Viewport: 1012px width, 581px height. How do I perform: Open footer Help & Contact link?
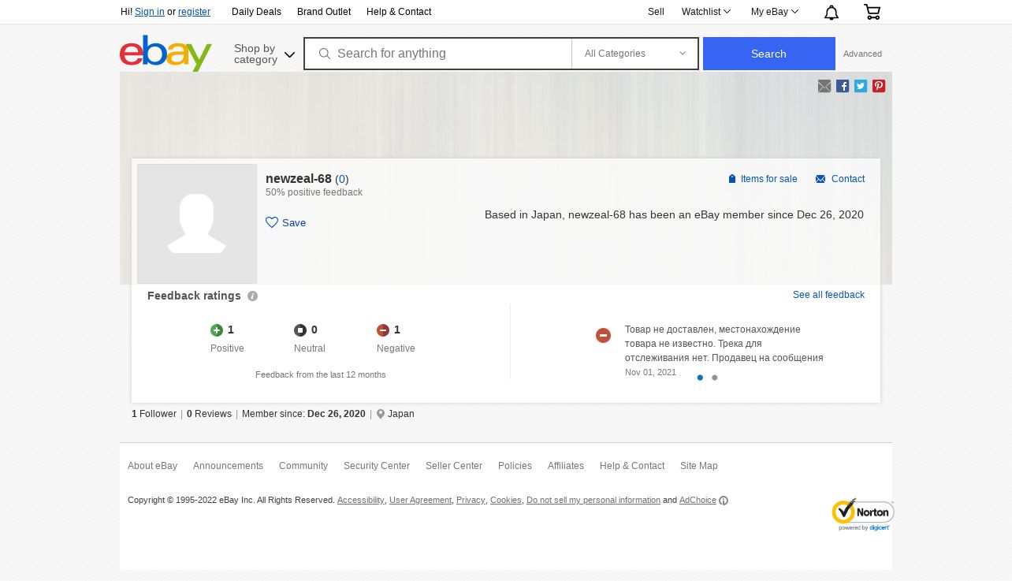(632, 466)
